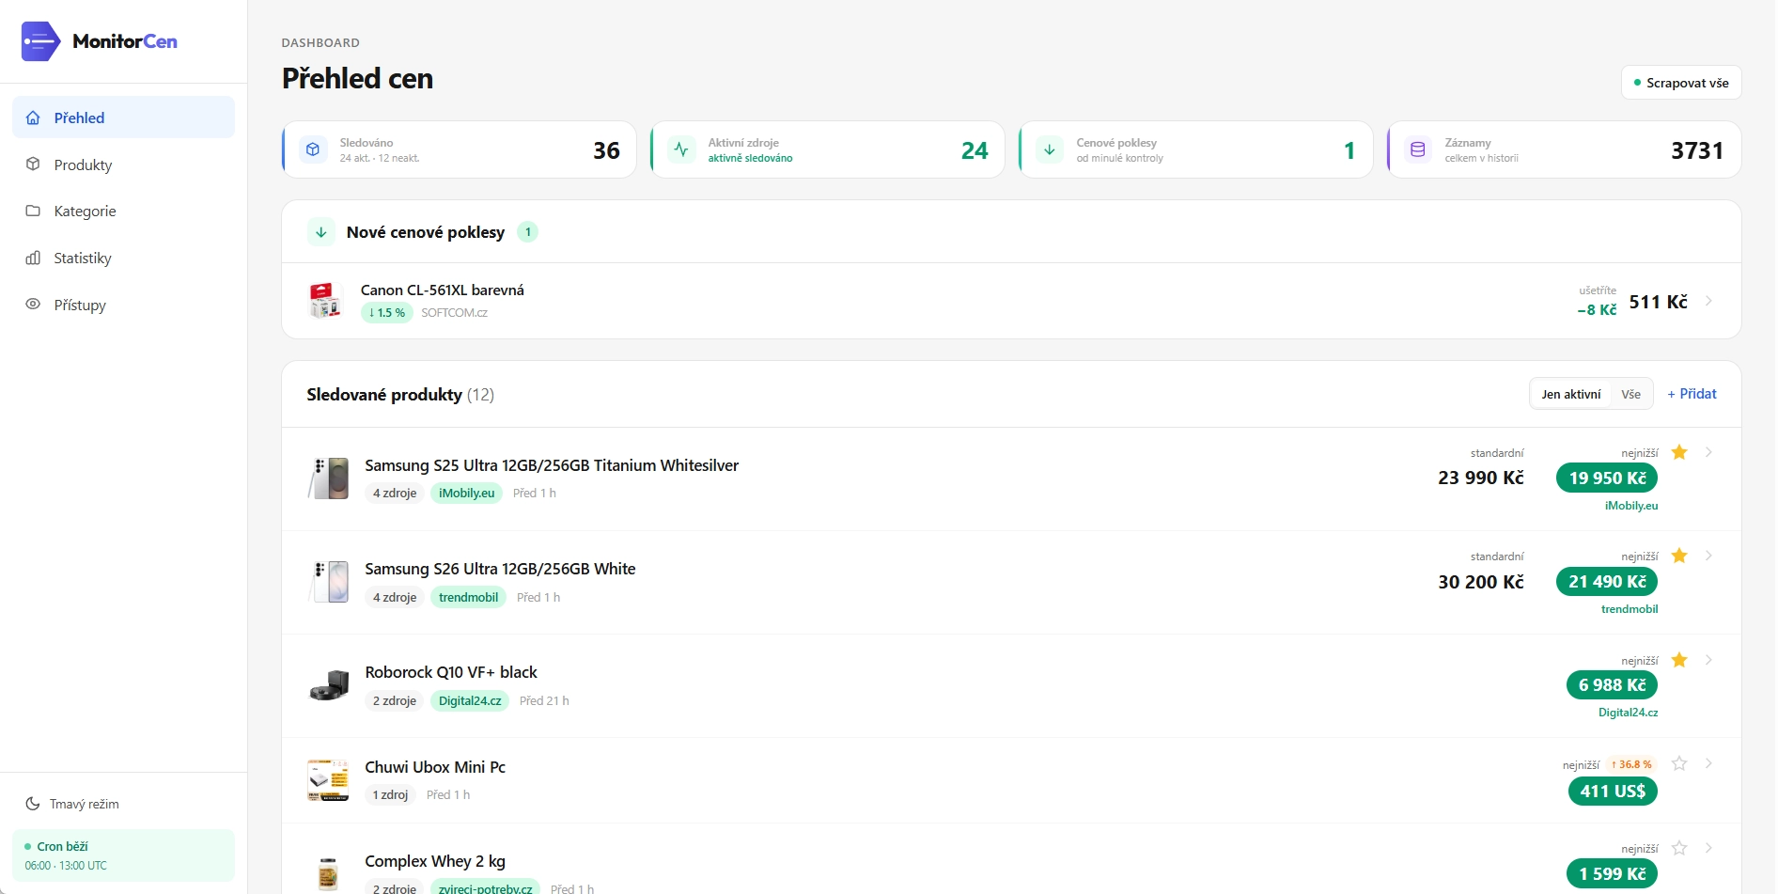Click the iMobily.eu label under 19 950 Kč
This screenshot has height=894, width=1778.
(x=1631, y=506)
